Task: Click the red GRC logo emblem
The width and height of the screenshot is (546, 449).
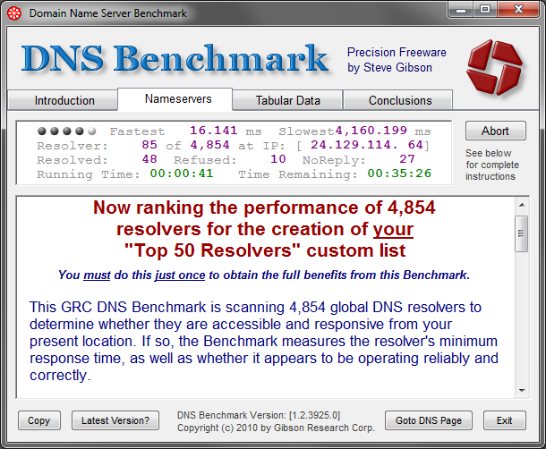Action: 495,67
